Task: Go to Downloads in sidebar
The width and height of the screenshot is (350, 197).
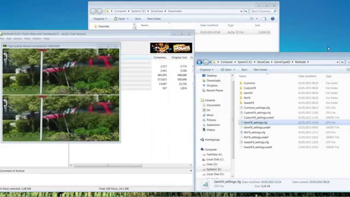Action: 213,80
